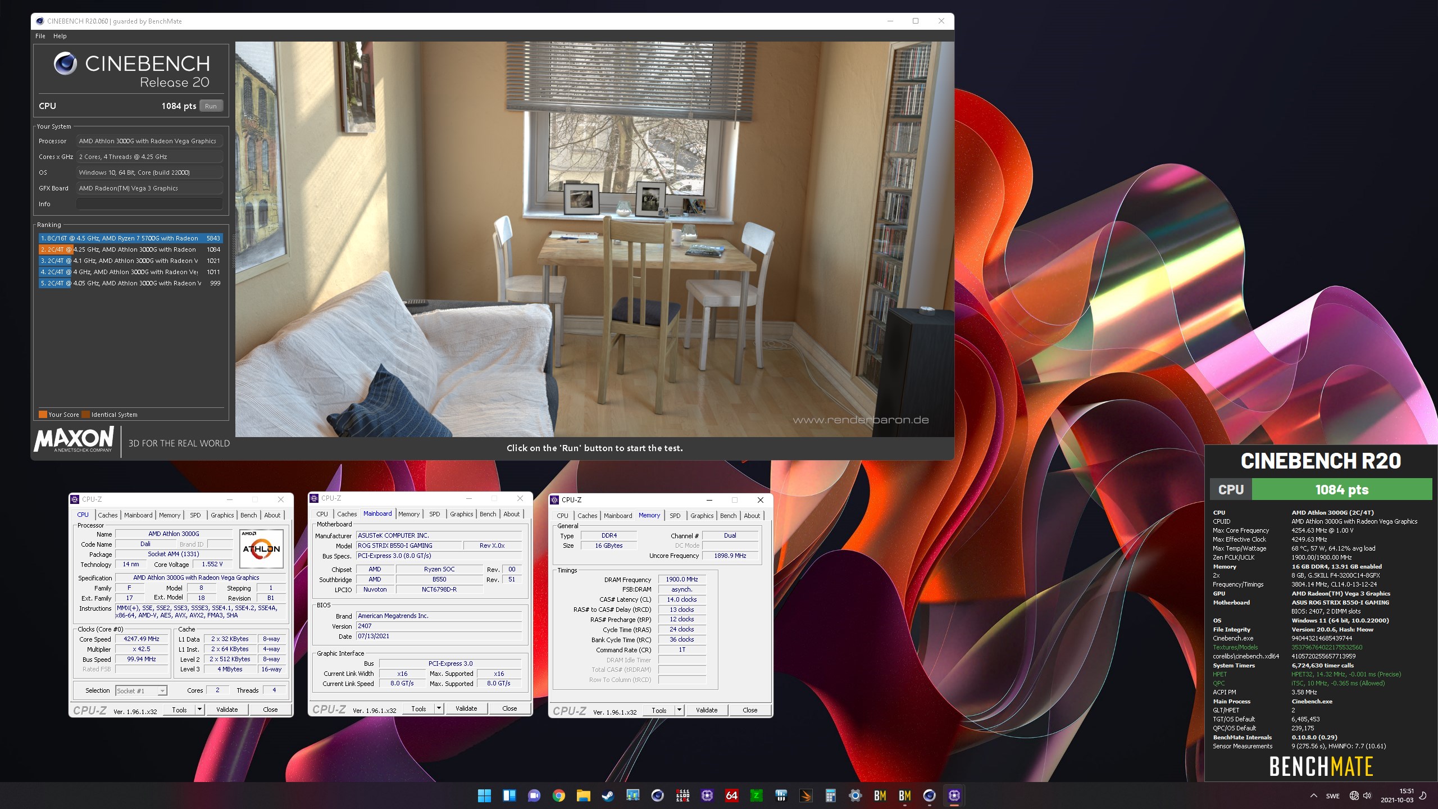Switch to Caches tab in the processor CPU-Z window

pyautogui.click(x=108, y=515)
